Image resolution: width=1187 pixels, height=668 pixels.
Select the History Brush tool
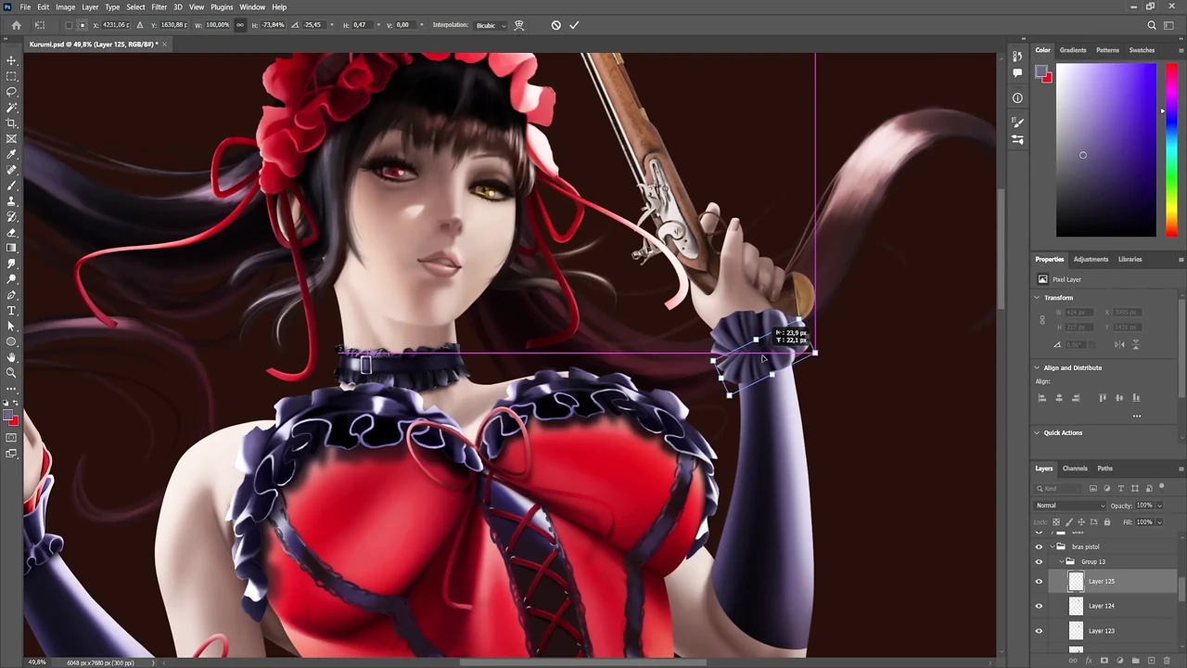tap(11, 217)
